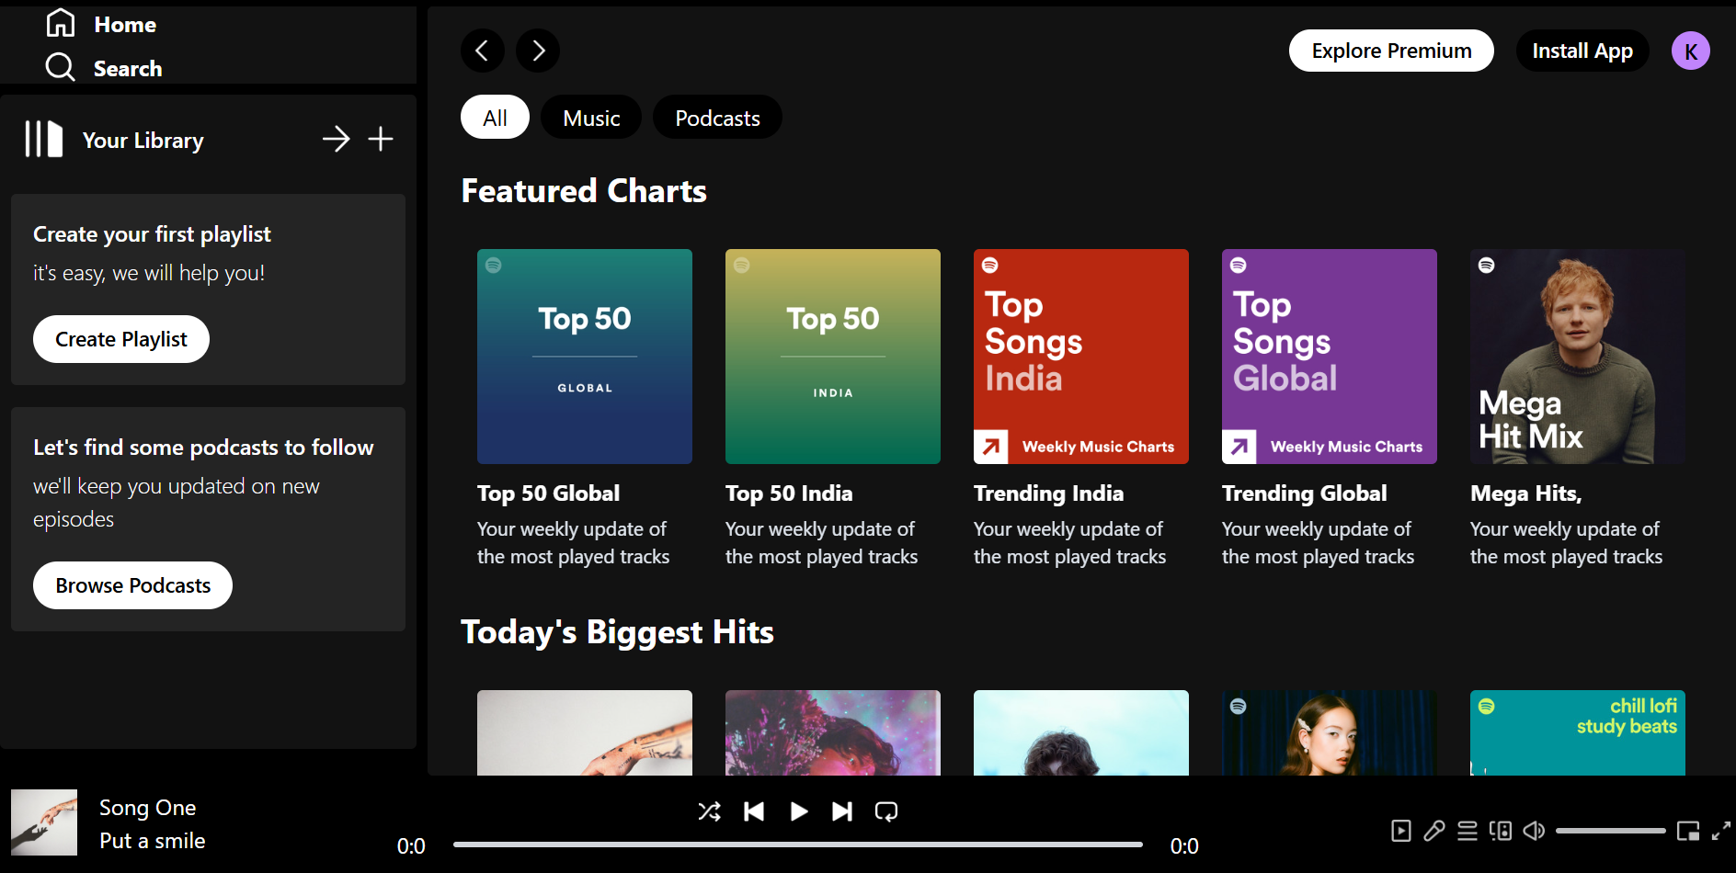Click the Create your first playlist heading
The image size is (1736, 873).
tap(152, 234)
